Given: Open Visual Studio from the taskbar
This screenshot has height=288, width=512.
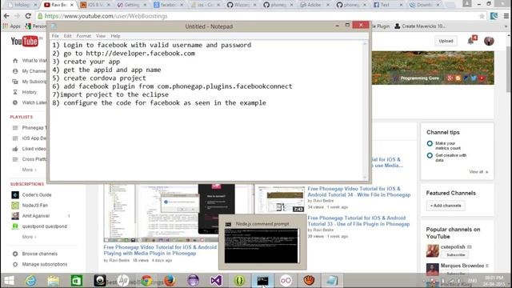Looking at the screenshot, I should tap(216, 281).
